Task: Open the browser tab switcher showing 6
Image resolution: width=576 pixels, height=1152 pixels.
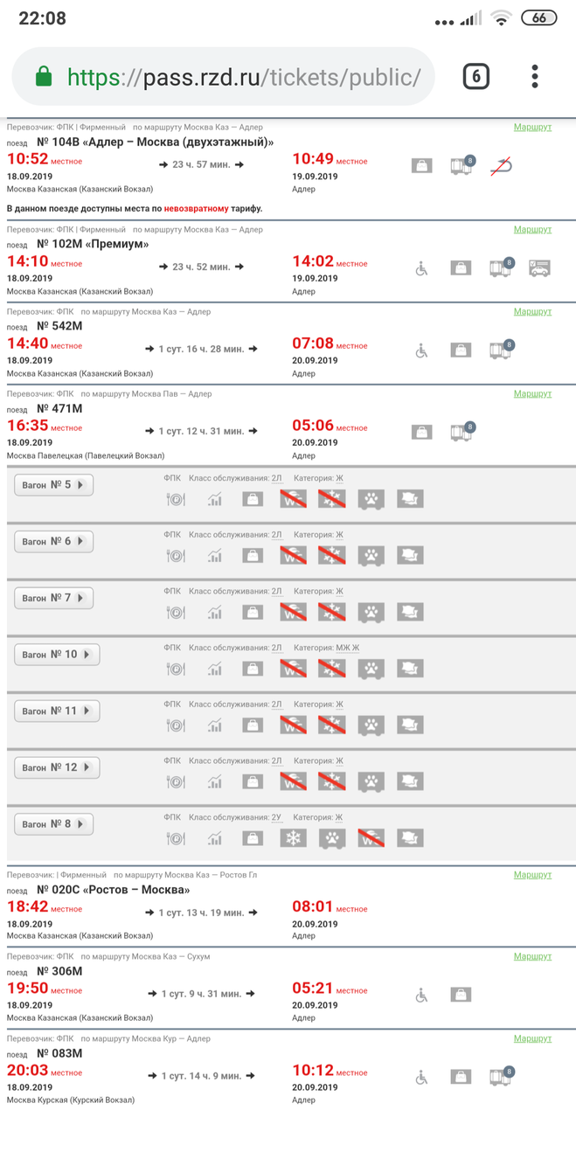Action: click(x=475, y=77)
